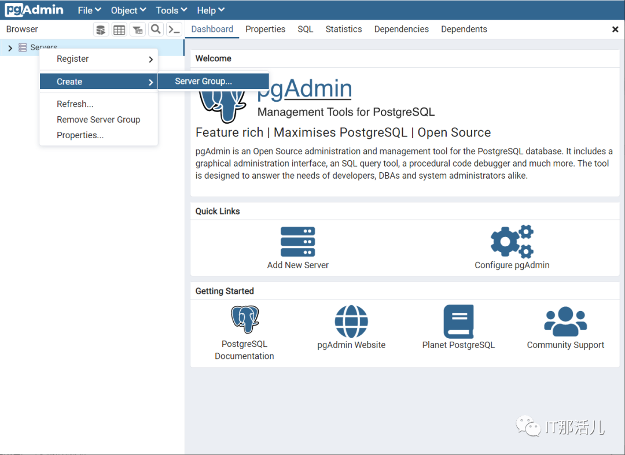Switch to the Statistics tab
This screenshot has height=455, width=625.
pyautogui.click(x=344, y=29)
